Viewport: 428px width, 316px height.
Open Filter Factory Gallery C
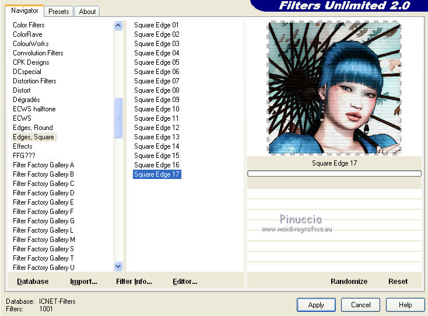(x=44, y=184)
